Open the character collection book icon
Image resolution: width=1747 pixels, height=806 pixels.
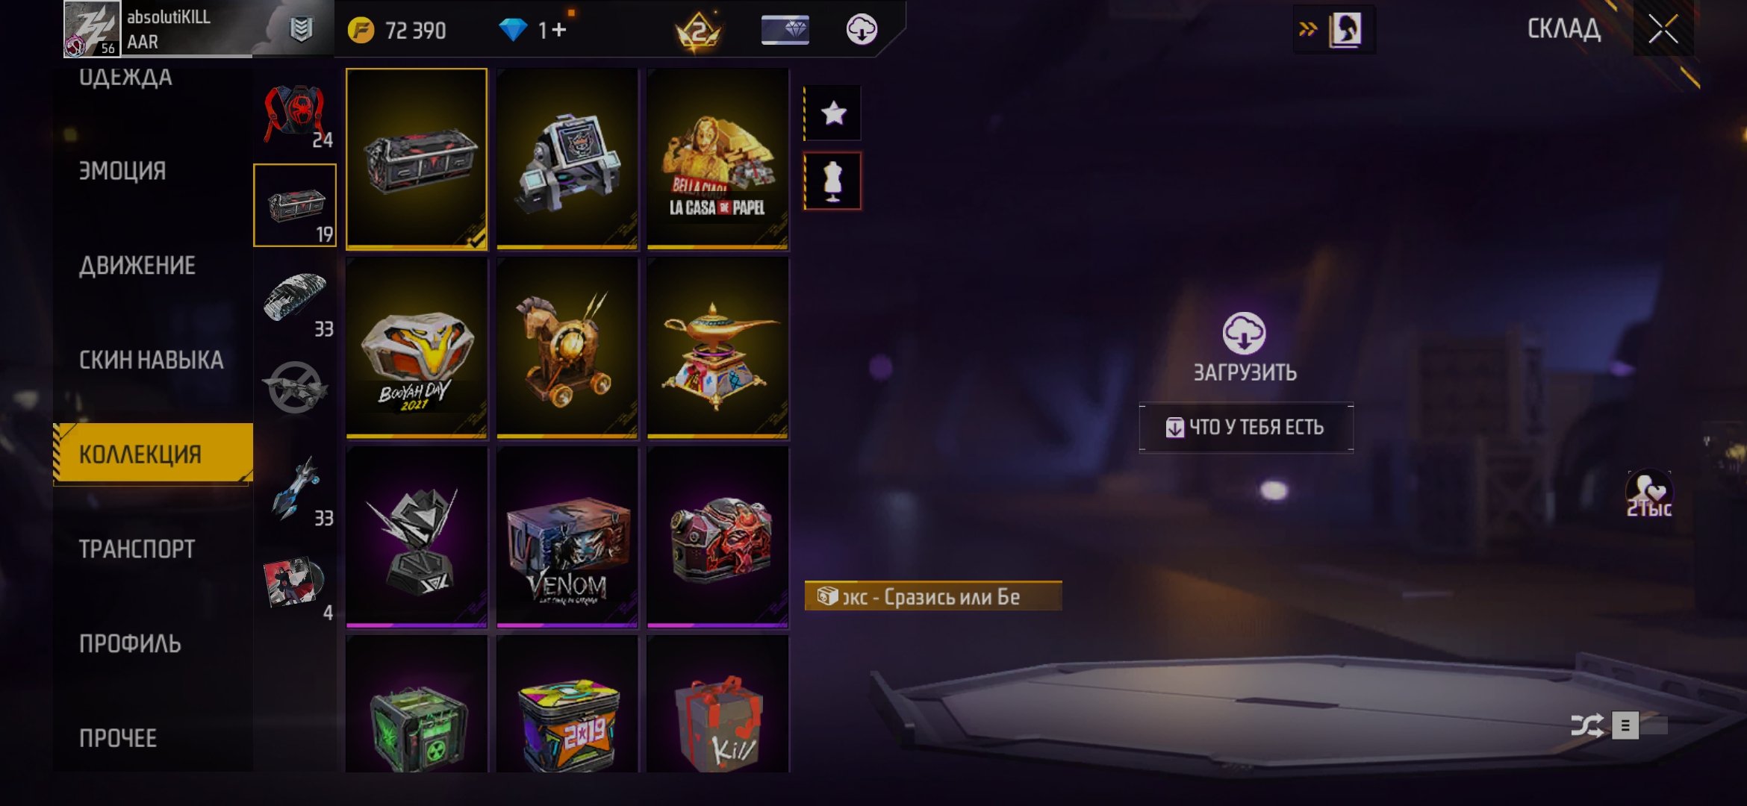(1345, 30)
